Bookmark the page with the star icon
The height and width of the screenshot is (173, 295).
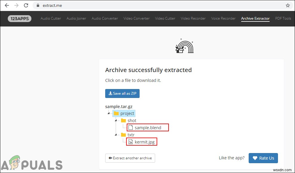(x=288, y=5)
